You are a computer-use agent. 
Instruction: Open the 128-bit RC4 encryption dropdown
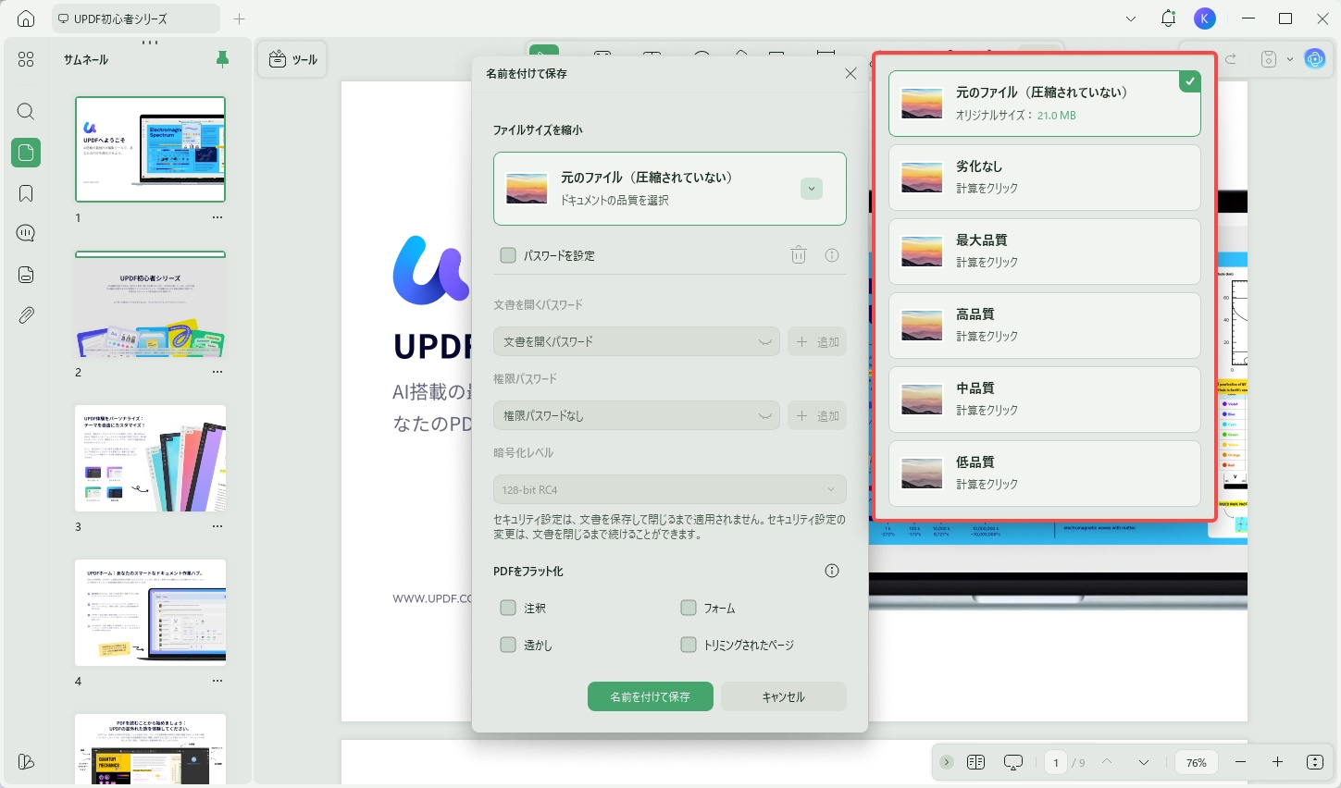670,489
